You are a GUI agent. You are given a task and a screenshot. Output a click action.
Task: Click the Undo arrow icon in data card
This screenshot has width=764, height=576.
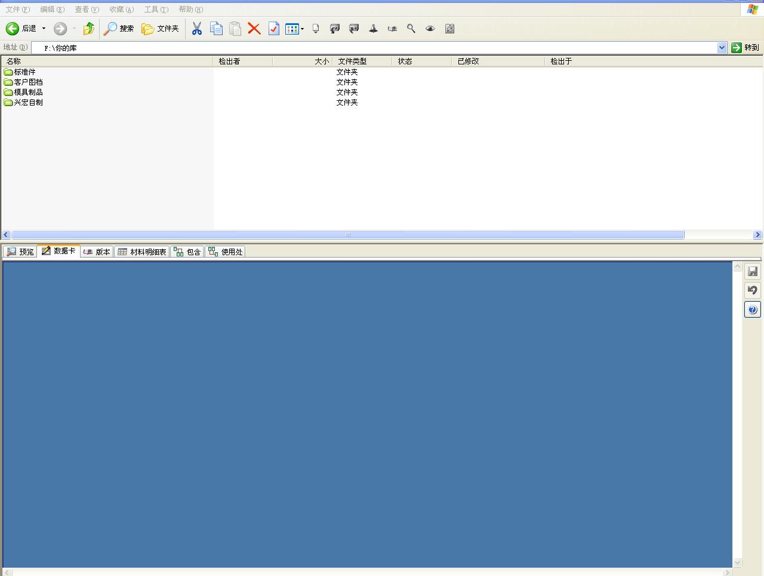pyautogui.click(x=753, y=290)
